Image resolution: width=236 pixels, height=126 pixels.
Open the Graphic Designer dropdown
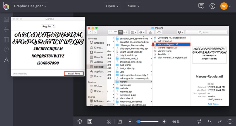coord(30,6)
